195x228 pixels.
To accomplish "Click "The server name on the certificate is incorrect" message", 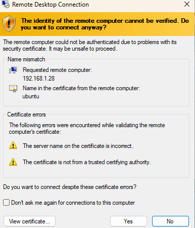I will coord(78,146).
